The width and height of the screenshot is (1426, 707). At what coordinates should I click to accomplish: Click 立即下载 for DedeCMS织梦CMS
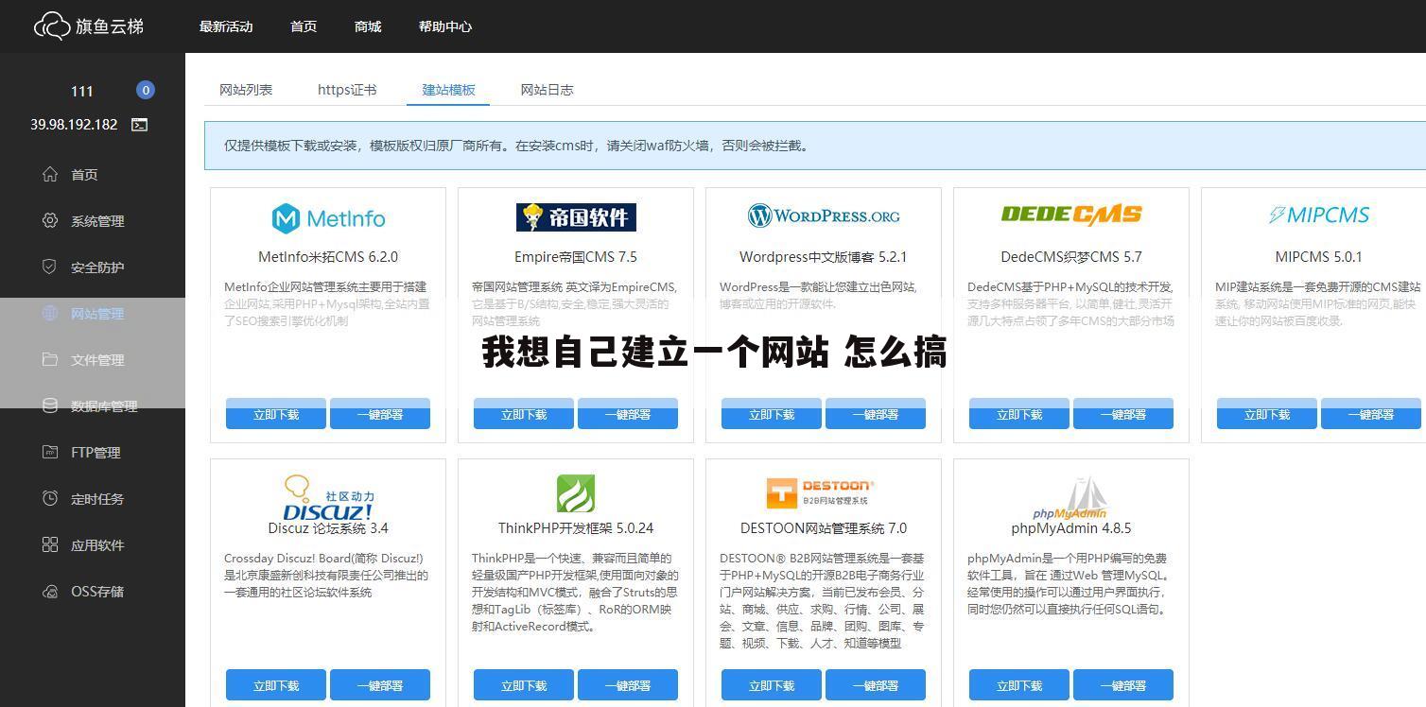[1017, 413]
